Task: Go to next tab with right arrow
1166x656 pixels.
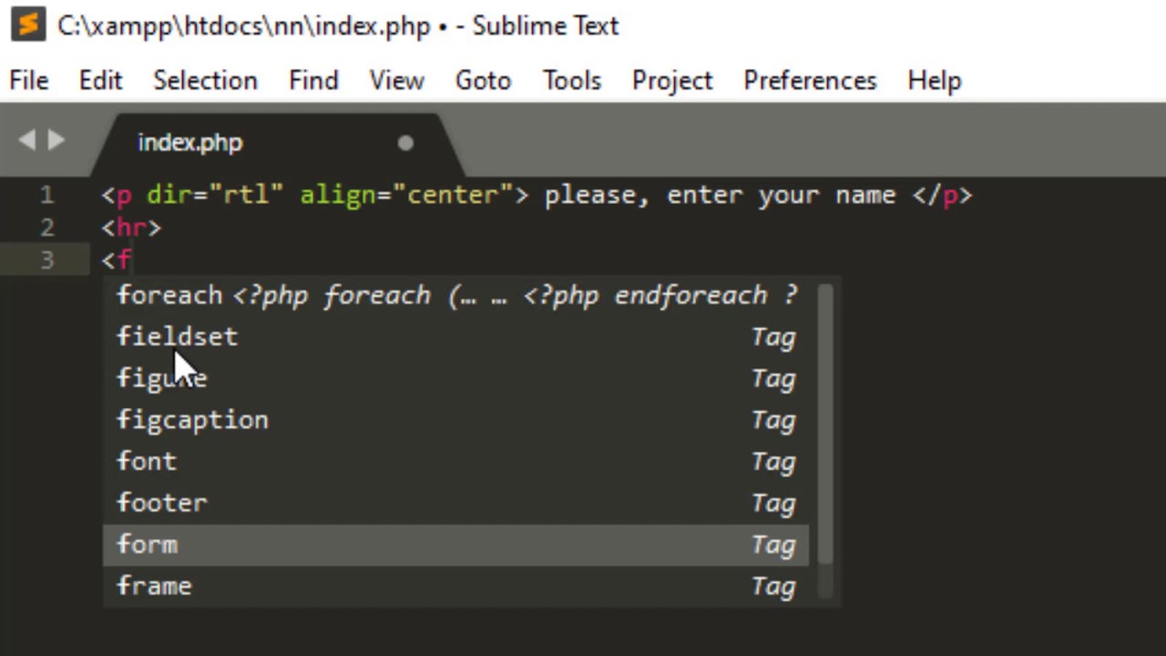Action: pos(56,140)
